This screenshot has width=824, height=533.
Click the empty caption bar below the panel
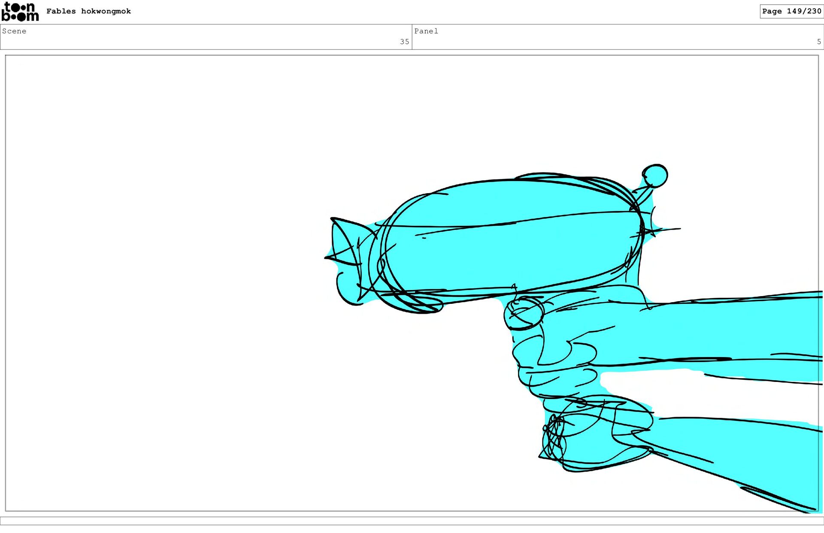tap(412, 521)
